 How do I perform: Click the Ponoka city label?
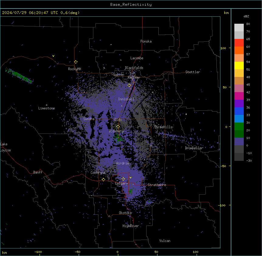point(146,41)
